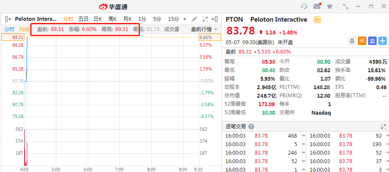
Task: Toggle the 均线 average line display
Action: pyautogui.click(x=24, y=29)
